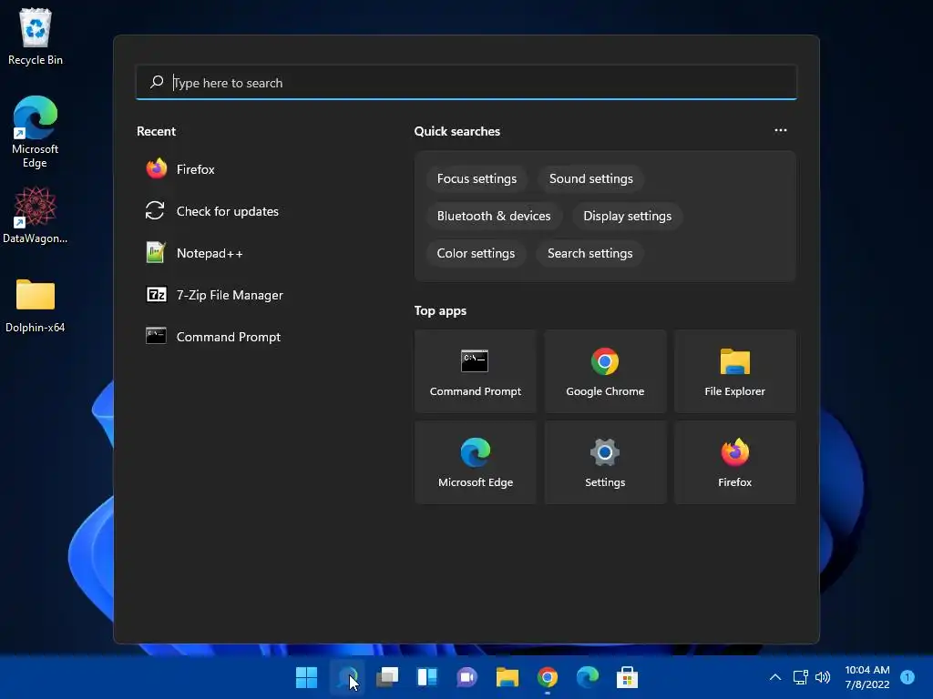Select Sound settings quick search

tap(590, 179)
